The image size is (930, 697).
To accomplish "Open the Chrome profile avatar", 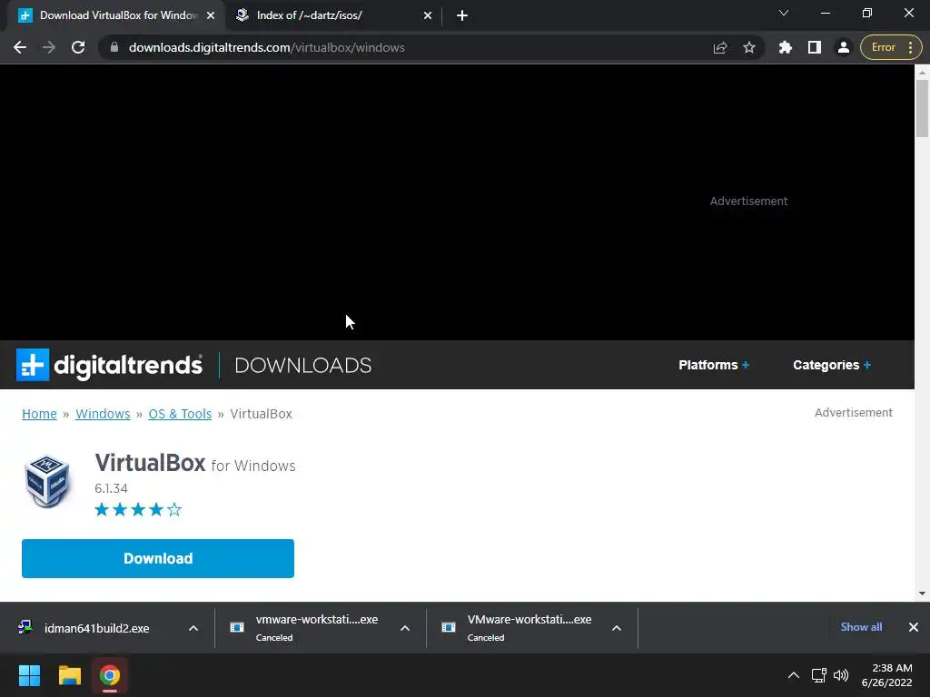I will [x=844, y=47].
